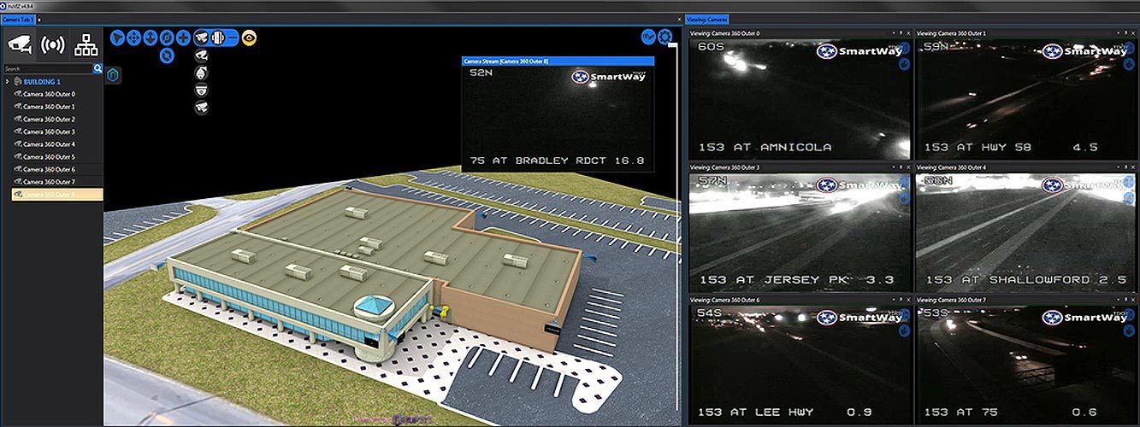Open the settings gear in 3D view
Screen dimensions: 1140x427
click(x=665, y=37)
